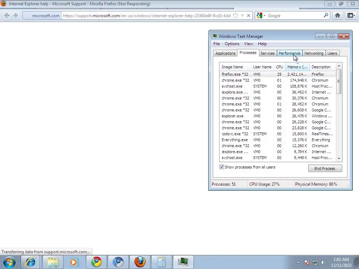Screen dimensions: 359x269
Task: Select the explorer.exe process
Action: click(x=278, y=116)
